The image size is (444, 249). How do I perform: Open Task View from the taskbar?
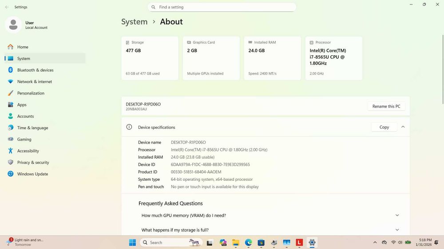210,242
